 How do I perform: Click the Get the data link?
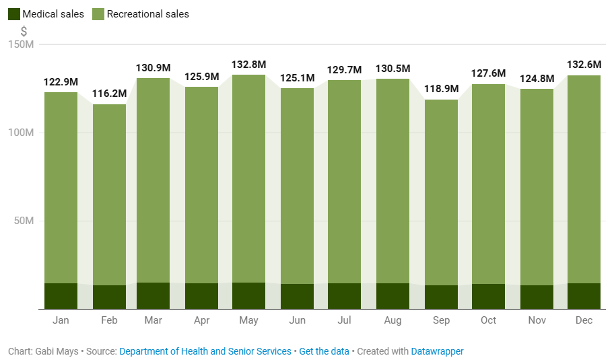(324, 351)
